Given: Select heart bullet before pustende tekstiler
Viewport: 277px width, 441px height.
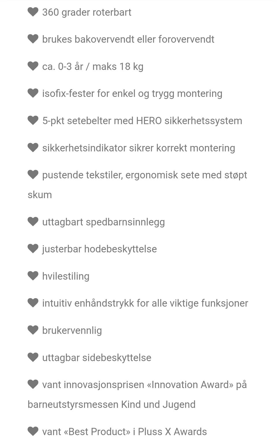Looking at the screenshot, I should [33, 175].
